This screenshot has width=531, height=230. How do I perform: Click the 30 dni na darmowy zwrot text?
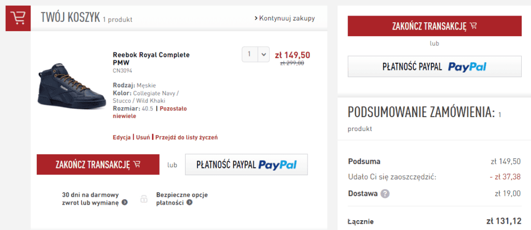(91, 198)
